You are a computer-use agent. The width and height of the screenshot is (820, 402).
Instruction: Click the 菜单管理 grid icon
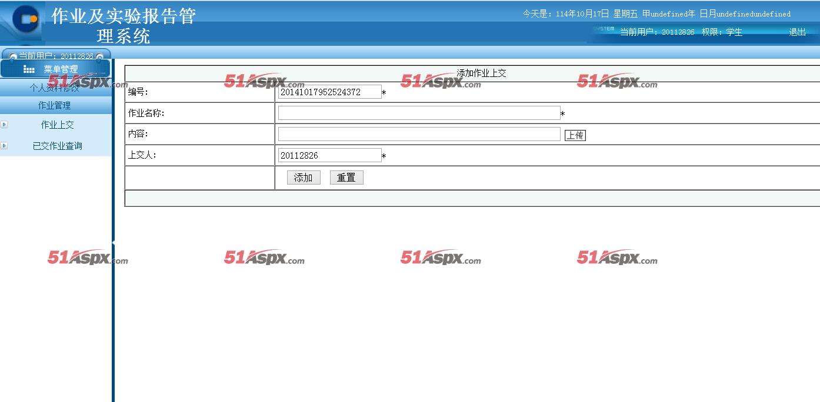pos(29,69)
